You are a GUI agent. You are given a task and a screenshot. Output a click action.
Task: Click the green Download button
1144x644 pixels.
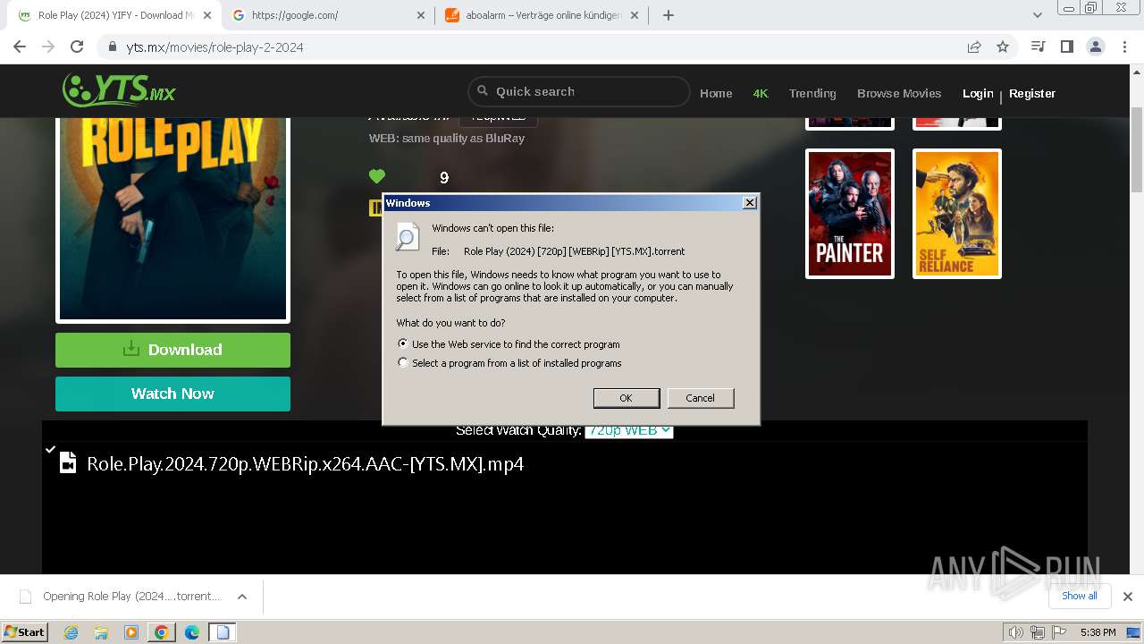172,350
